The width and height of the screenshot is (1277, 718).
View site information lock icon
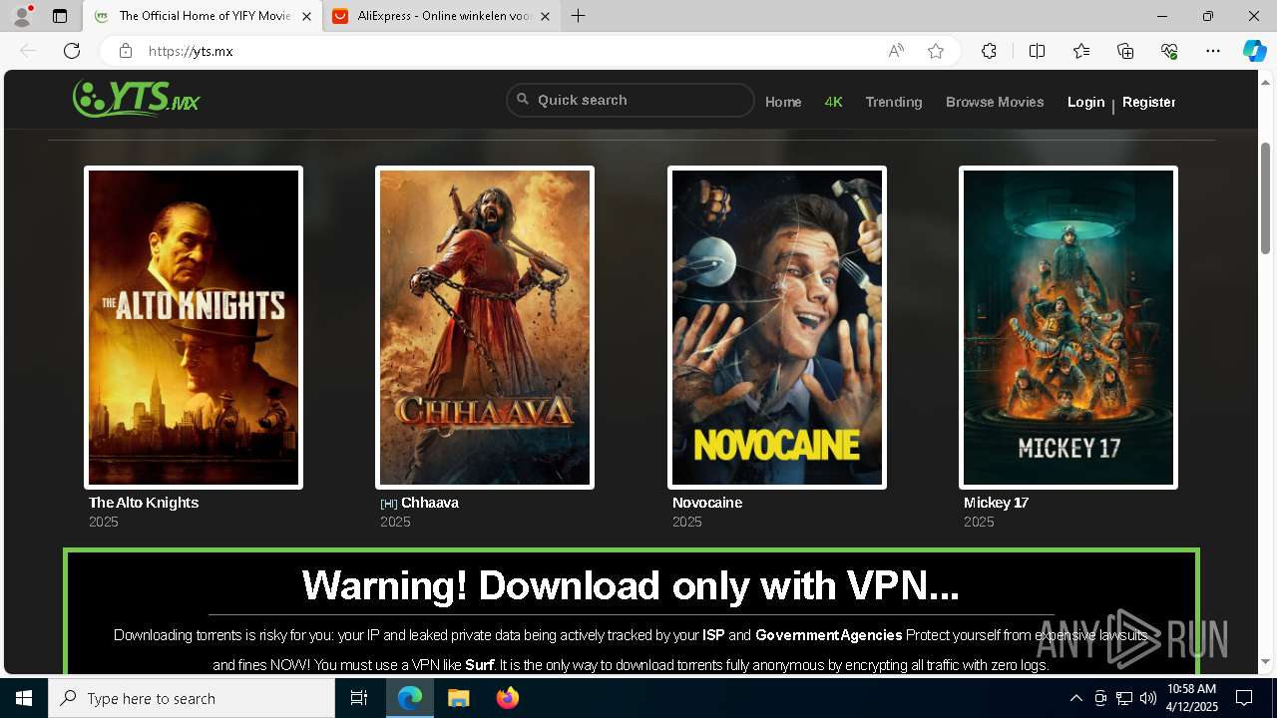(126, 51)
